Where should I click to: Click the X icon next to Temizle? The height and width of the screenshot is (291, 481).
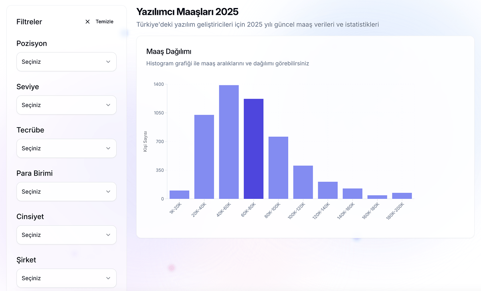coord(87,22)
